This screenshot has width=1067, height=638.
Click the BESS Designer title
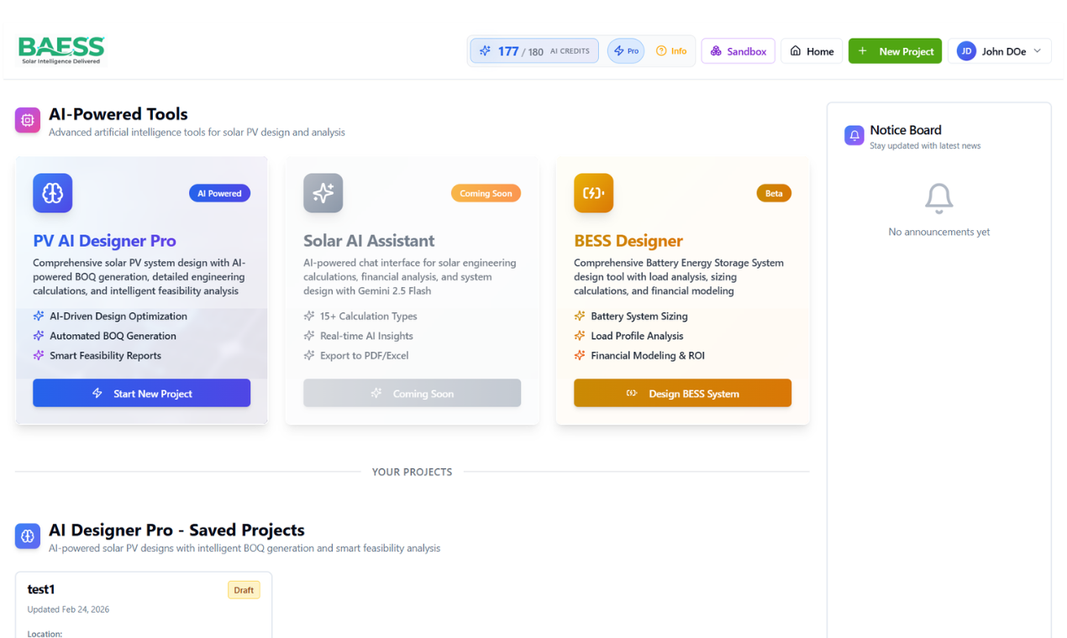click(628, 241)
